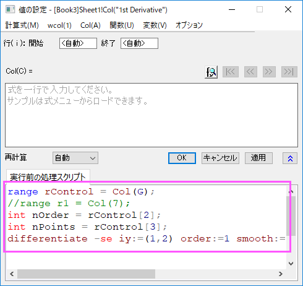Go to last column button
The height and width of the screenshot is (286, 303).
pos(289,72)
